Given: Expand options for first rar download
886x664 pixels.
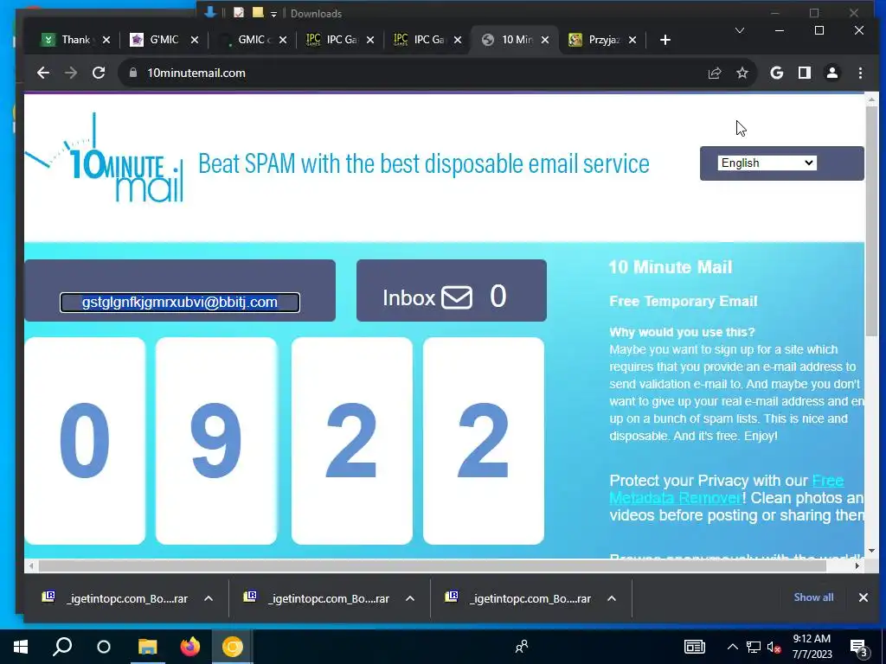Looking at the screenshot, I should coord(209,598).
